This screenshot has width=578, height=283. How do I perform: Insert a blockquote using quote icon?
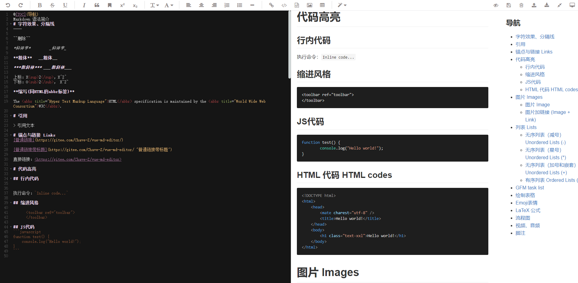pos(97,5)
